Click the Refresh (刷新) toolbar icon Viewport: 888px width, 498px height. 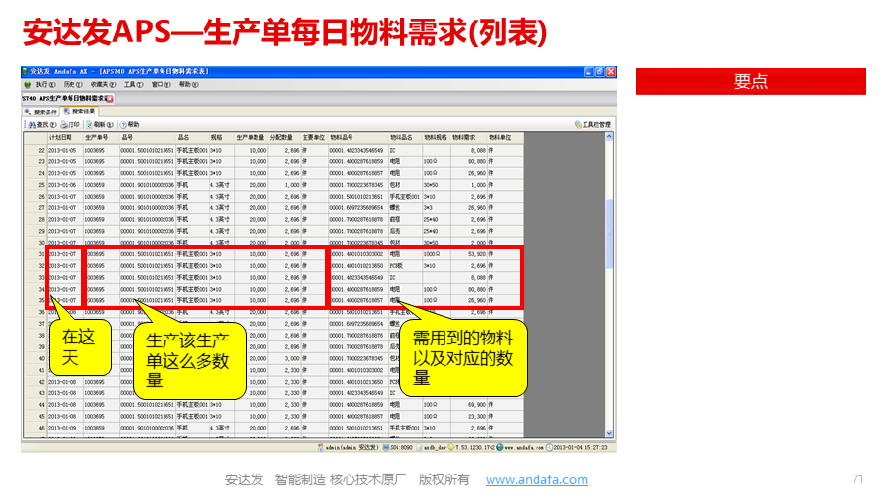[x=89, y=125]
